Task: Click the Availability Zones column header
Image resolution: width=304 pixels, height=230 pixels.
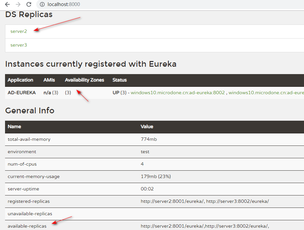Action: tap(84, 80)
